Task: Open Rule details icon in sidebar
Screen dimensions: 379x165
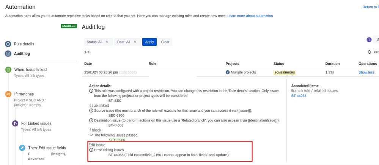Action: (8, 44)
